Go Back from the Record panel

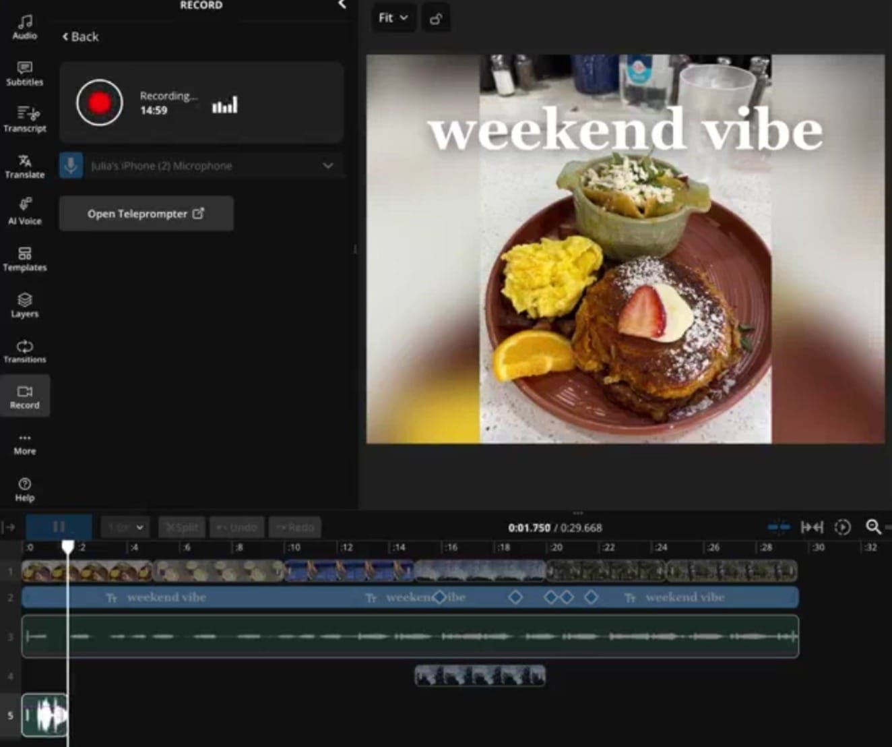click(80, 37)
